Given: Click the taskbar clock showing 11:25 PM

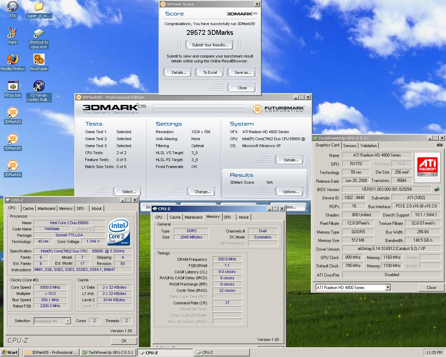Looking at the screenshot, I should click(434, 352).
